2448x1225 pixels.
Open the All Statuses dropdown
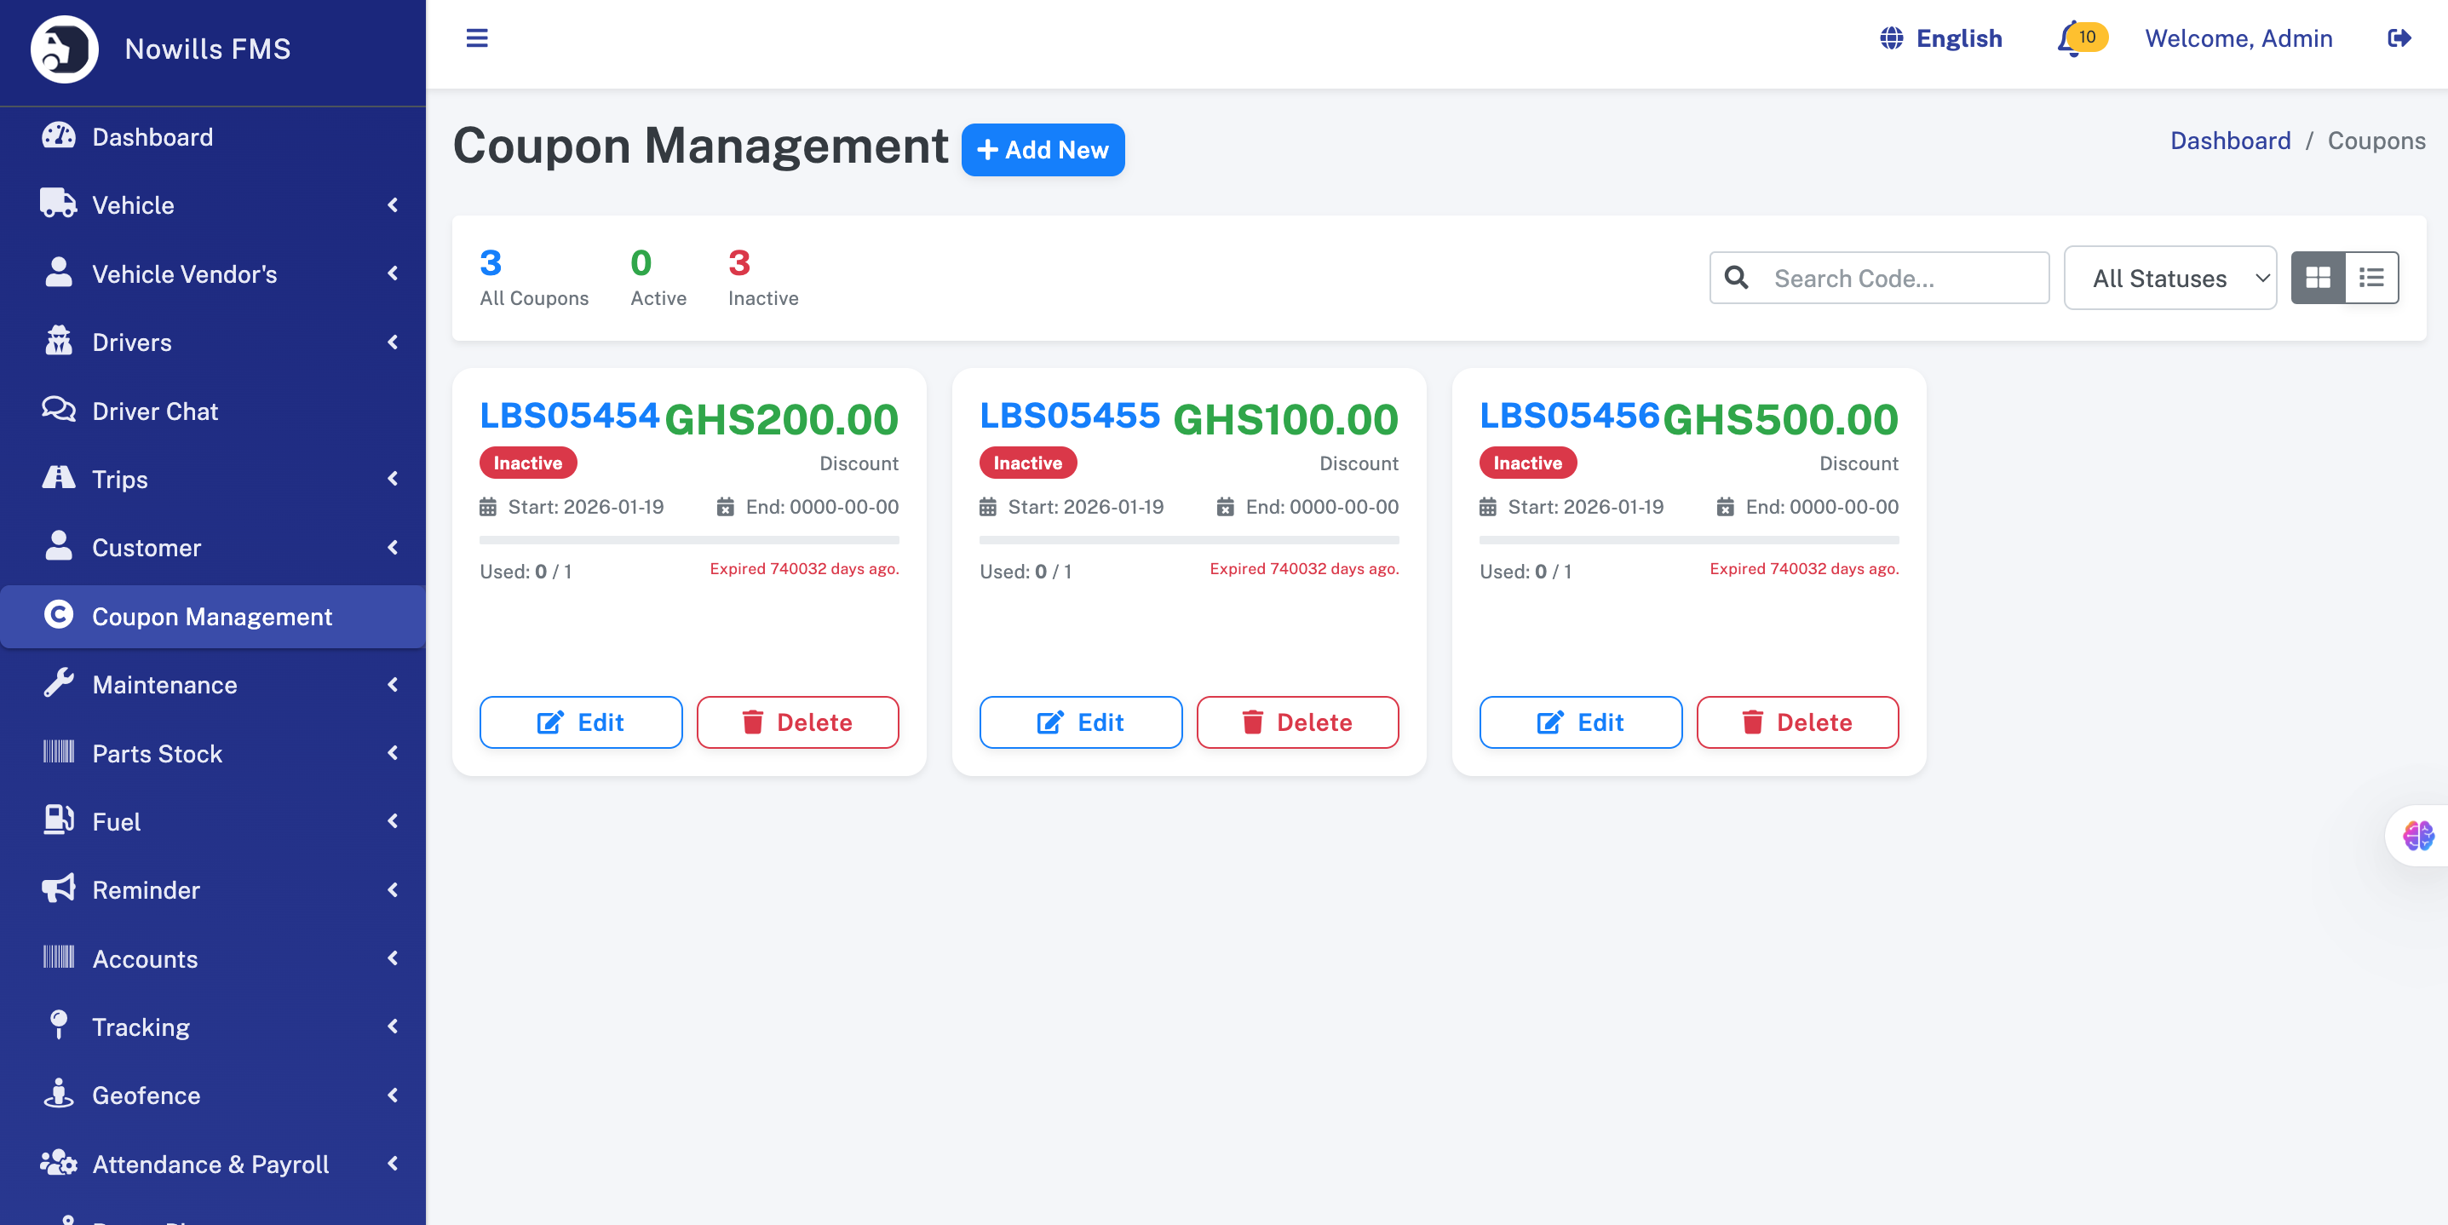tap(2169, 278)
